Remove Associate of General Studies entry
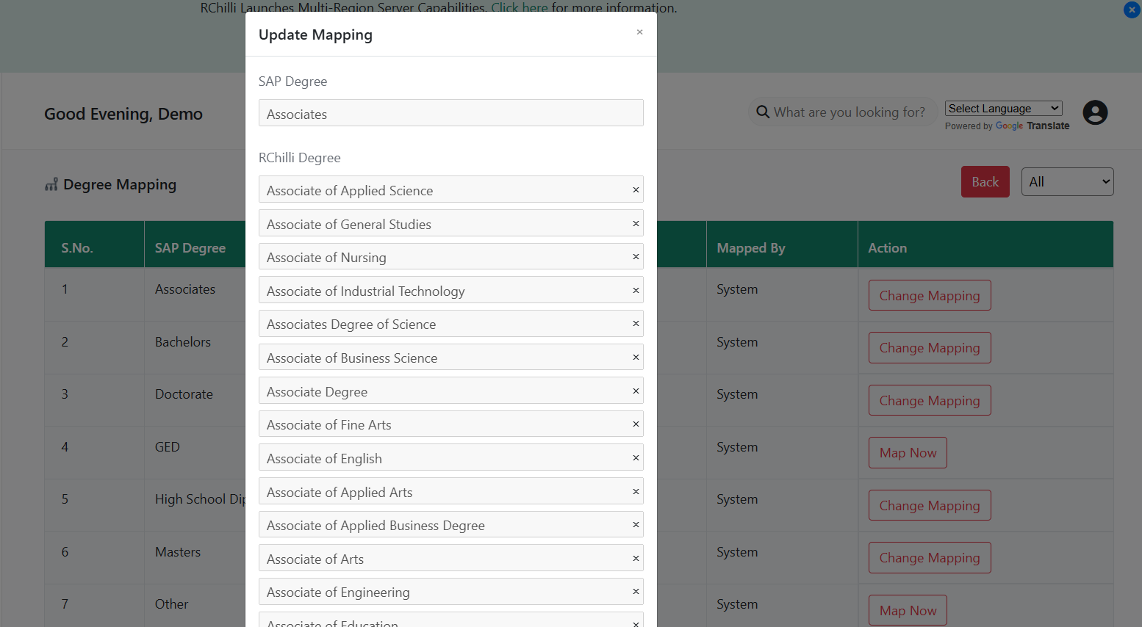1142x627 pixels. [636, 224]
